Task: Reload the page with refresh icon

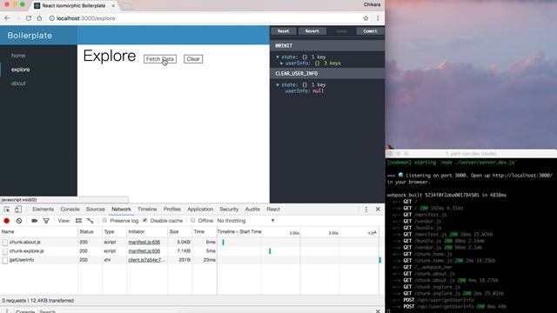Action: click(29, 18)
